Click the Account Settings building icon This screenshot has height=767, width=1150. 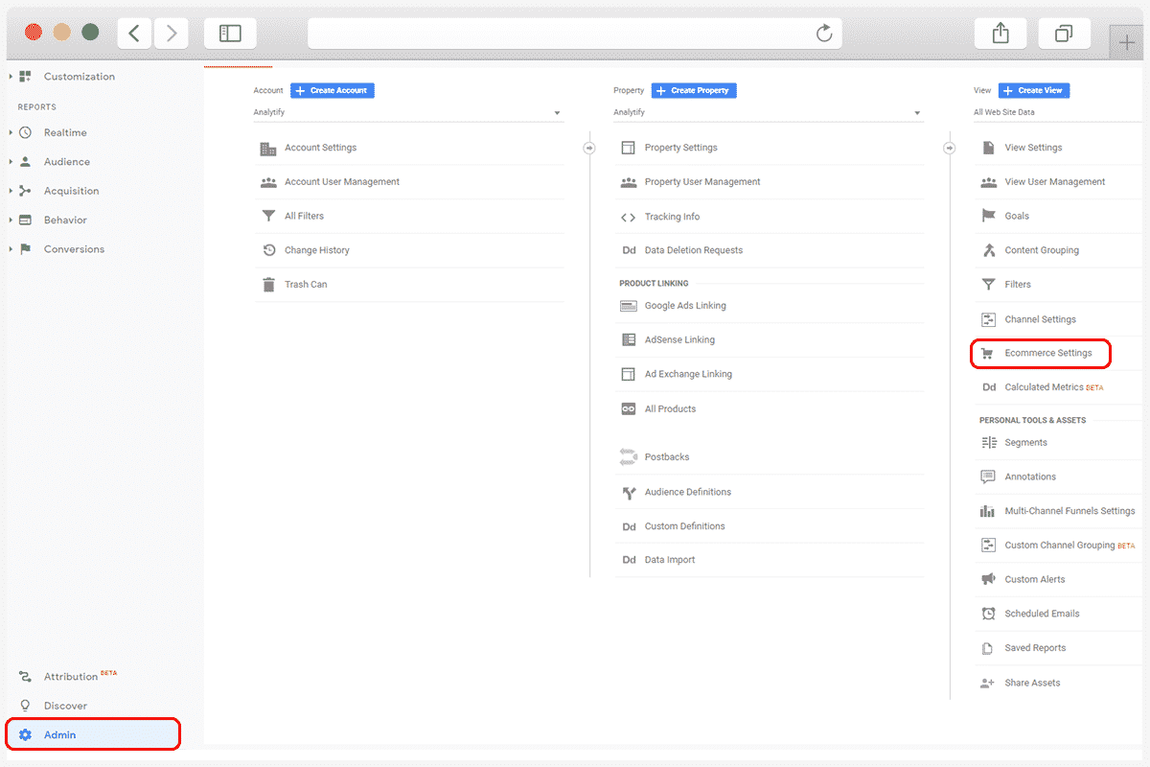tap(268, 149)
